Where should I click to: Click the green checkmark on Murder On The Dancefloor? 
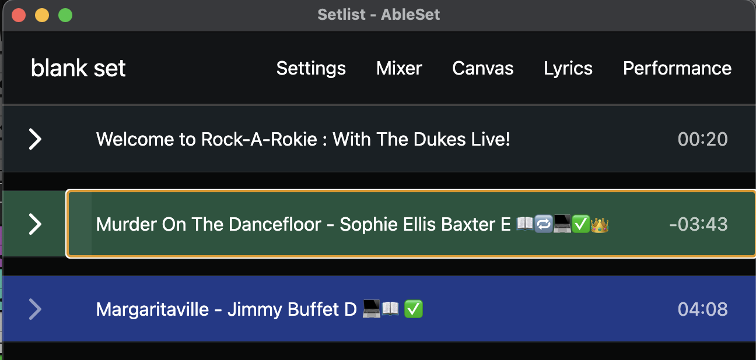pyautogui.click(x=581, y=224)
